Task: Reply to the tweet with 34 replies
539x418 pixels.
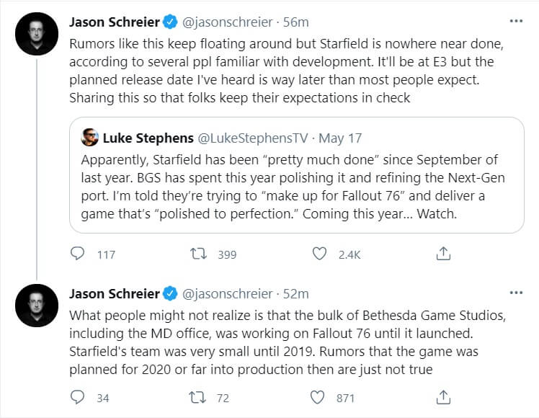Action: click(x=78, y=397)
